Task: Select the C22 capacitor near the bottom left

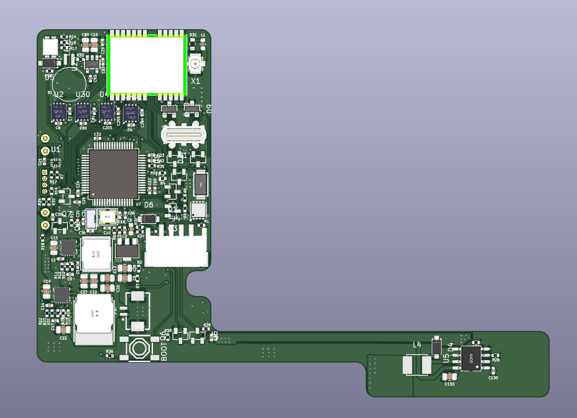Action: click(63, 330)
